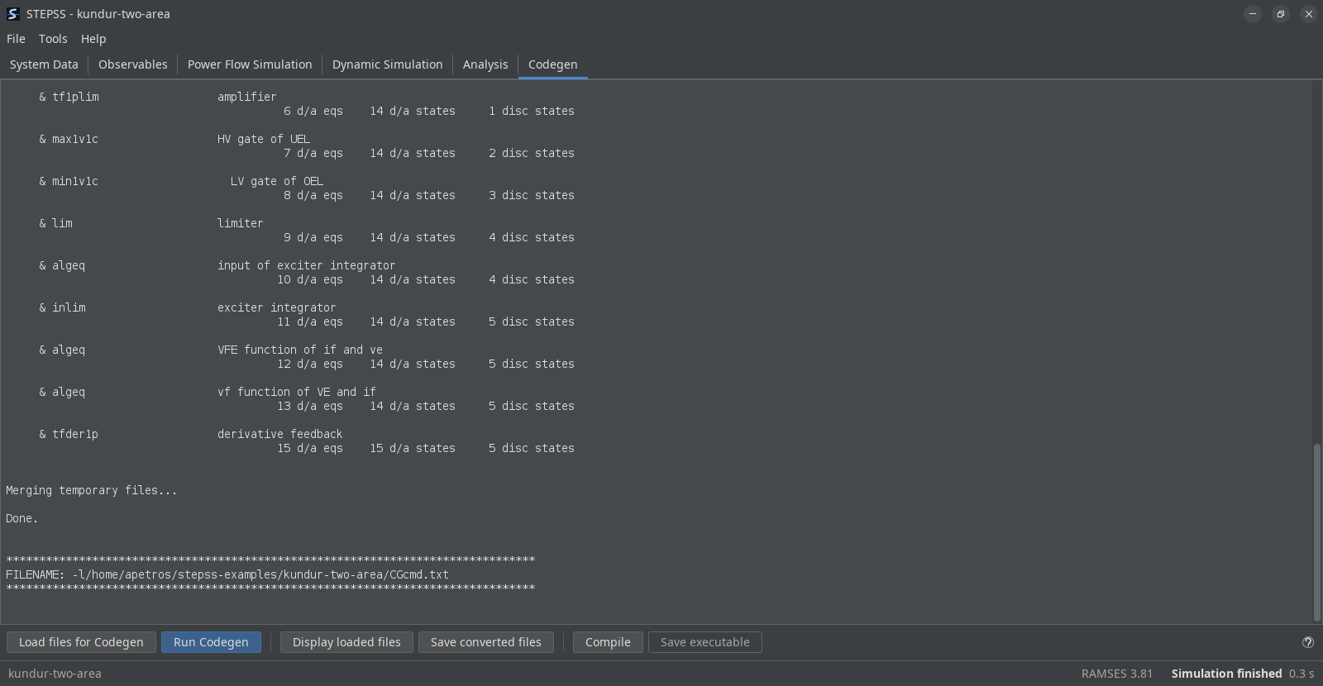Switch to the Analysis tab
1323x686 pixels.
click(x=485, y=64)
